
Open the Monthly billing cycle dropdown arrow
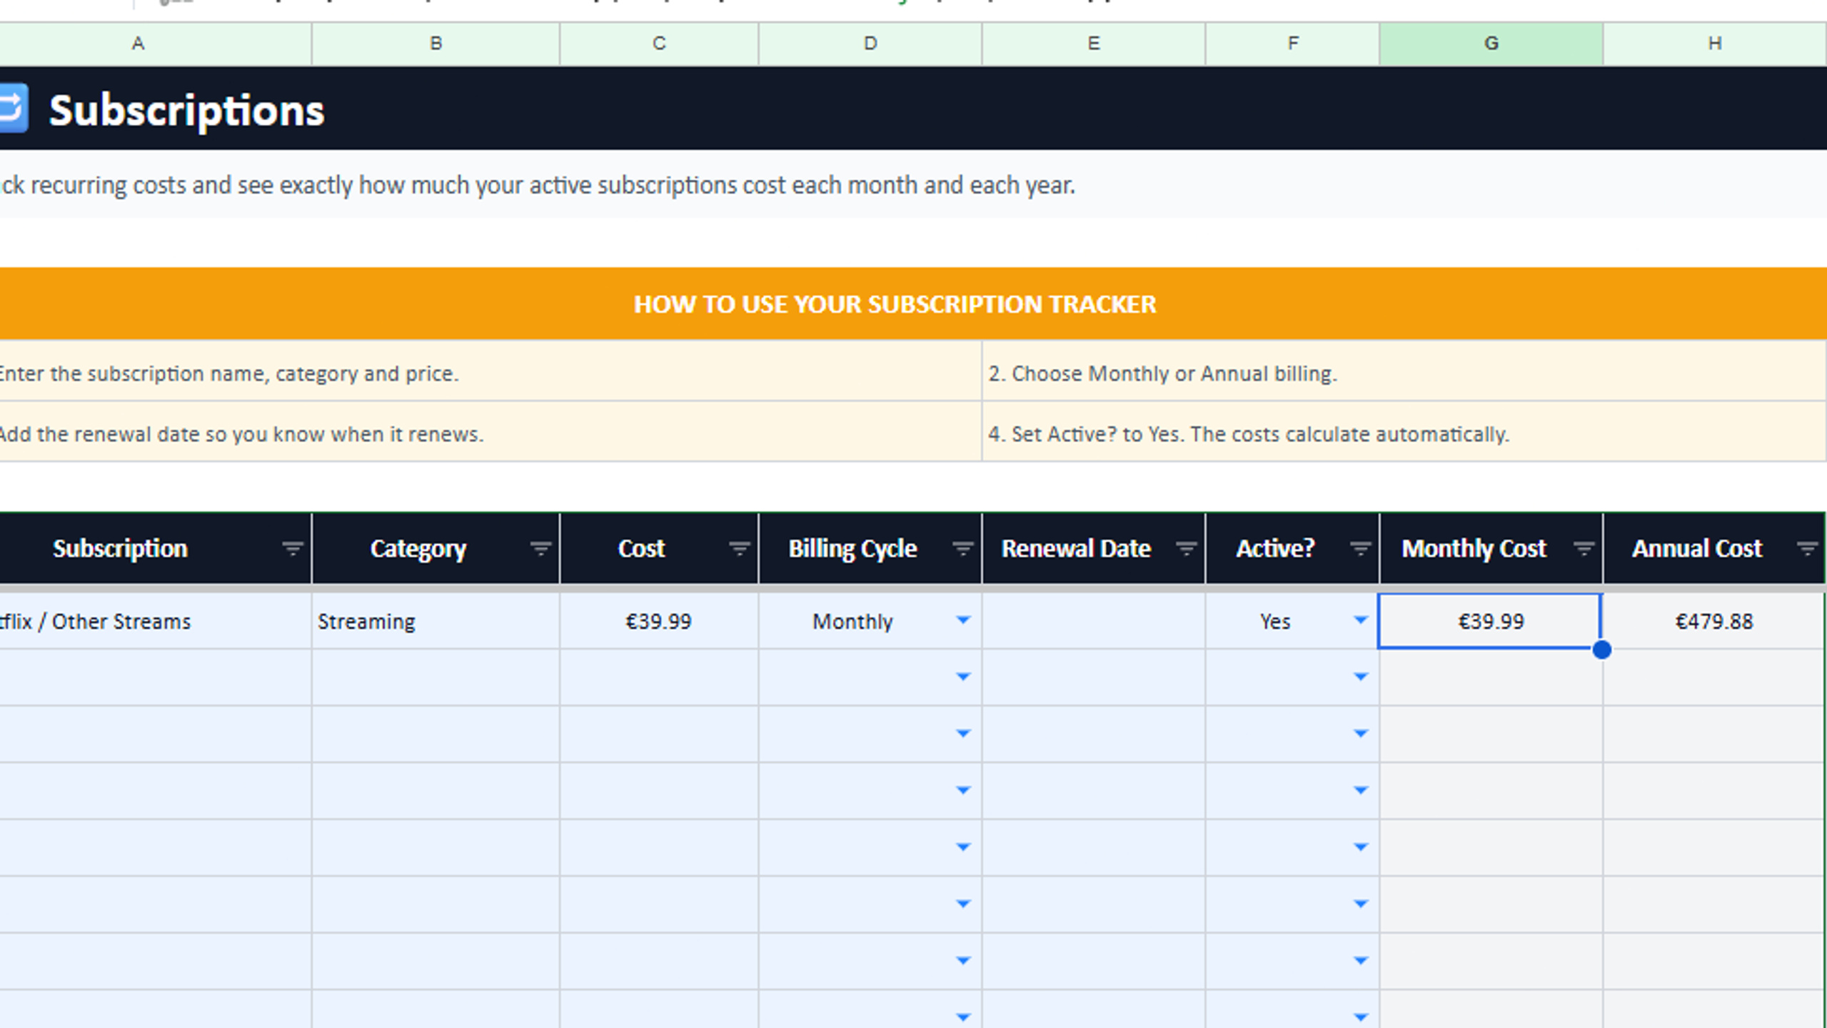tap(963, 620)
